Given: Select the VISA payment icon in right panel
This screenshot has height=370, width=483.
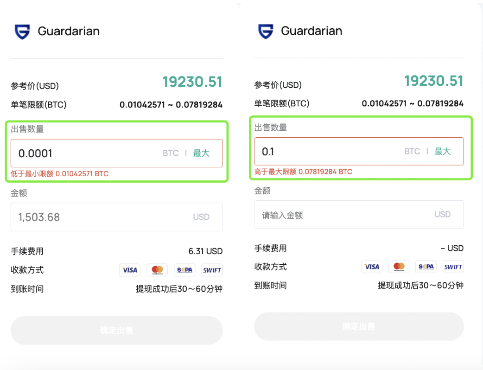Looking at the screenshot, I should (372, 267).
